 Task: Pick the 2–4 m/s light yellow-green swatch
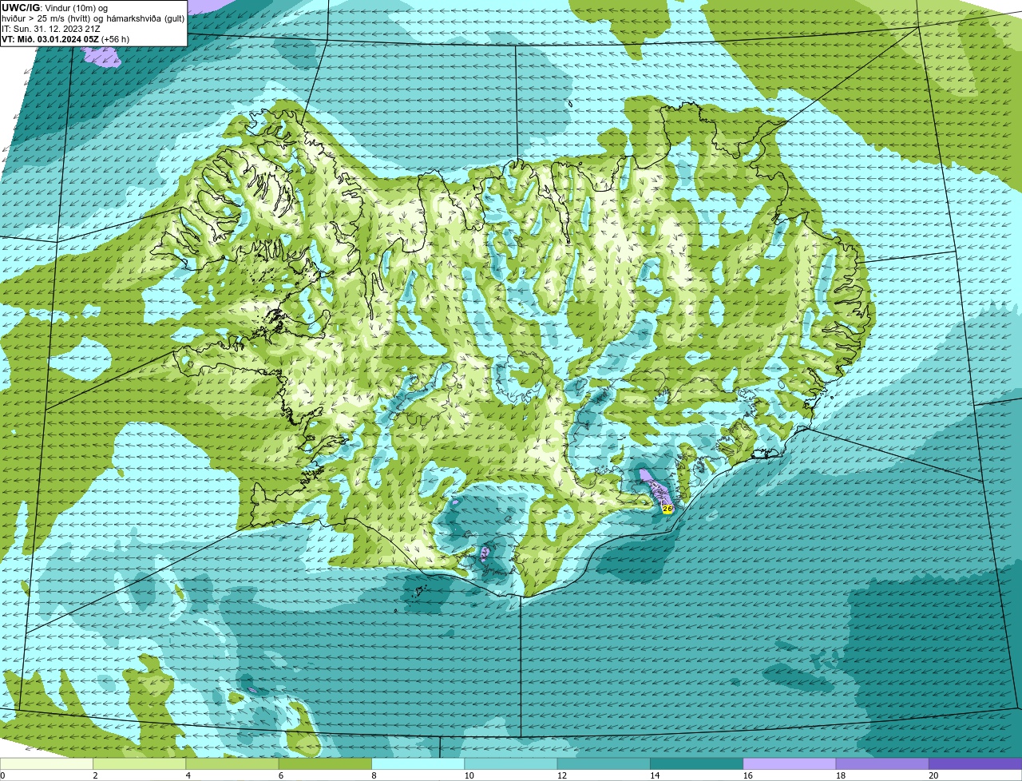(x=139, y=763)
